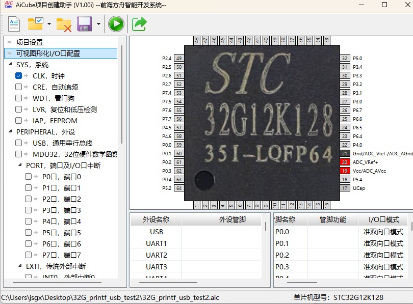This screenshot has width=413, height=304.
Task: Save project with the floppy disk icon
Action: click(85, 24)
